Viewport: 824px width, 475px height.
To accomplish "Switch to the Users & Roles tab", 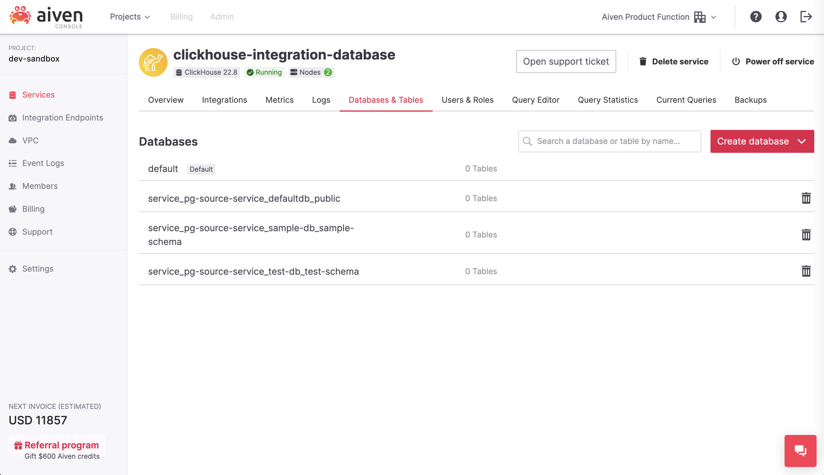I will point(467,100).
